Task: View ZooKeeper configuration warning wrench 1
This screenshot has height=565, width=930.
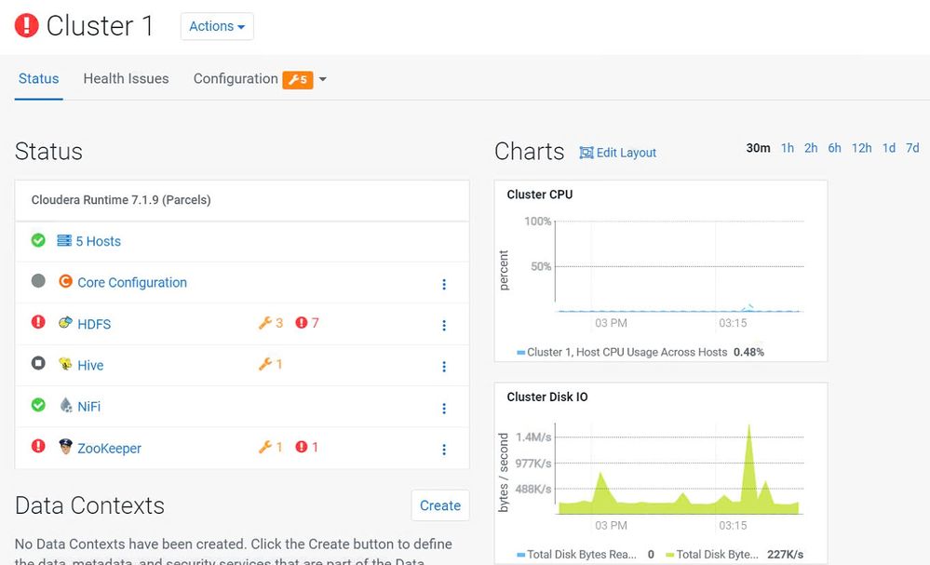Action: [271, 447]
